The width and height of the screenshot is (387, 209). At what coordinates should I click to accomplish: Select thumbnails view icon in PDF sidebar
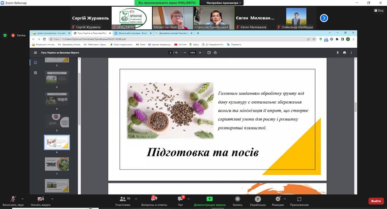pos(35,63)
